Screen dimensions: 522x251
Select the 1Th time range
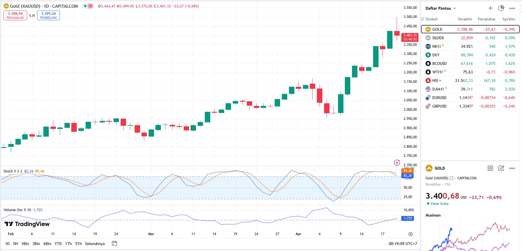[68, 244]
